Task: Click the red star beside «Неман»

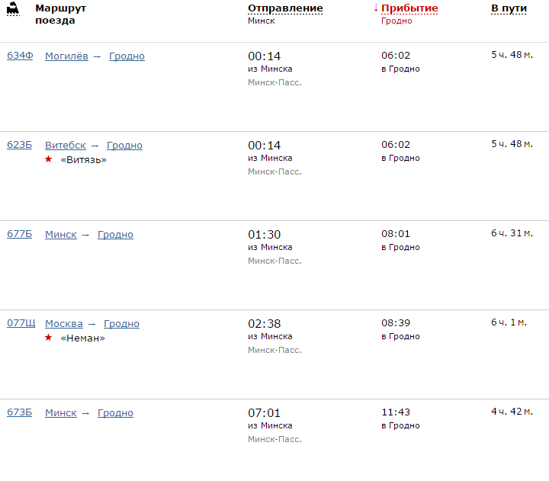Action: click(x=49, y=338)
